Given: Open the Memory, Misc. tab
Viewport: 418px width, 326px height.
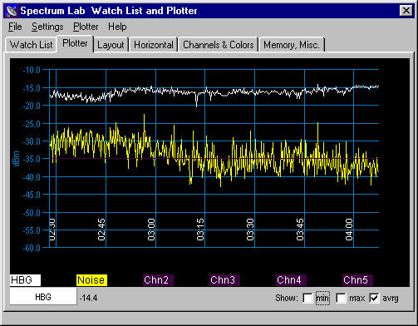Looking at the screenshot, I should coord(292,45).
